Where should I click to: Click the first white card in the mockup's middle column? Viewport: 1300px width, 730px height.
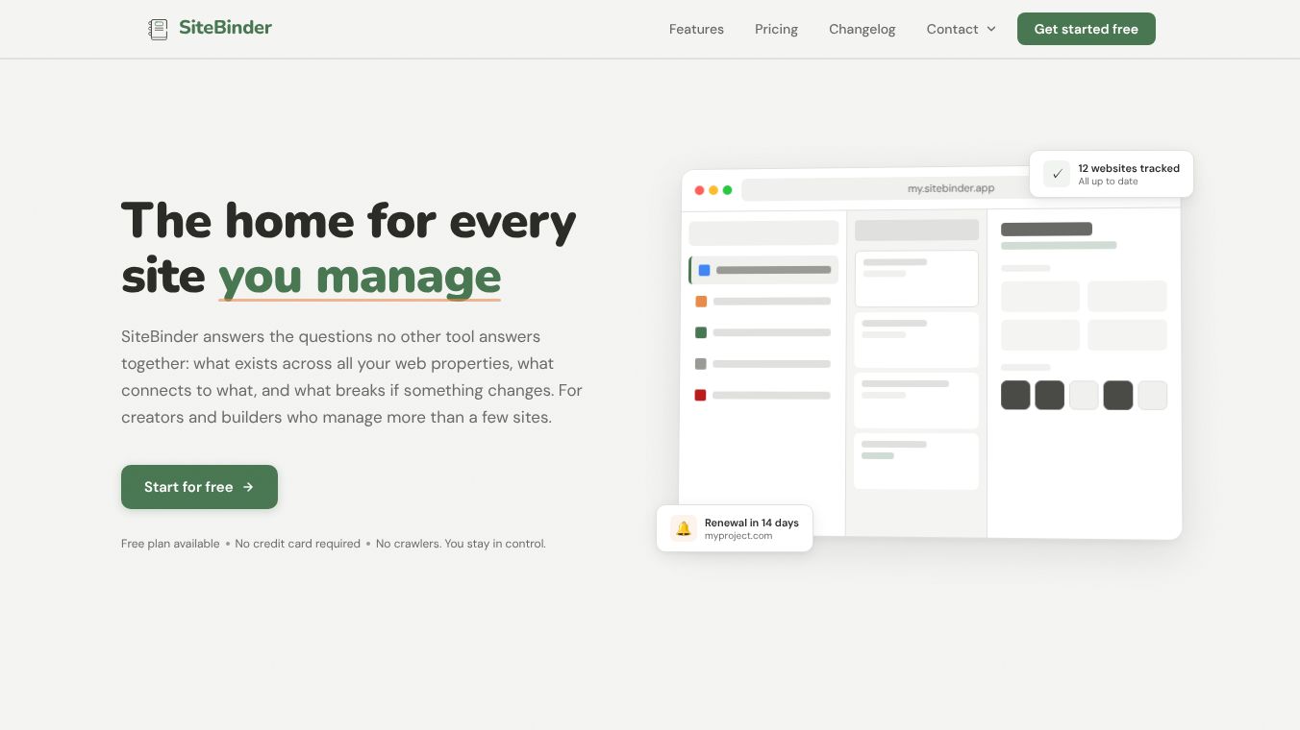tap(916, 279)
